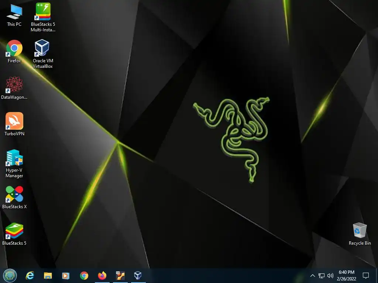Switch to the C4 app taskbar icon
Image resolution: width=378 pixels, height=283 pixels.
pyautogui.click(x=120, y=276)
